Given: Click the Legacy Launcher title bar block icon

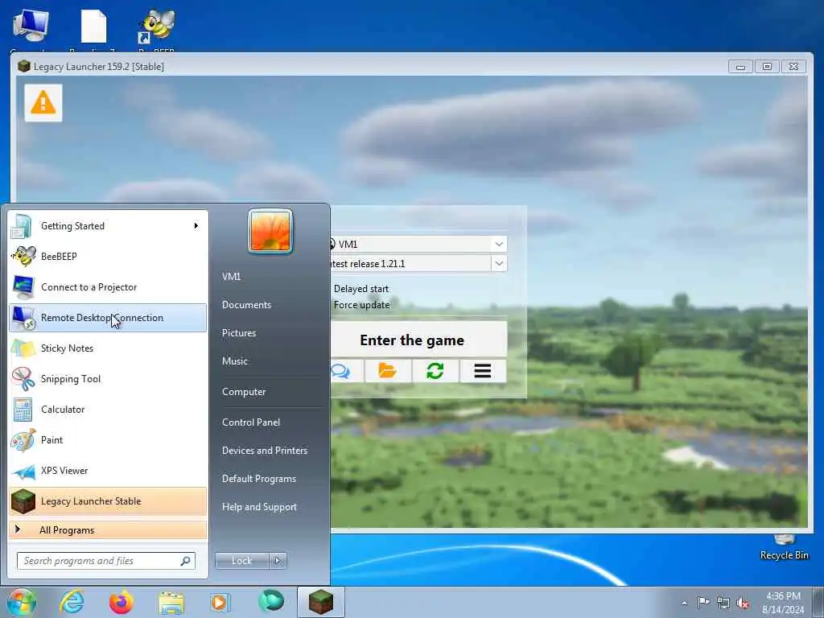Looking at the screenshot, I should [x=23, y=66].
